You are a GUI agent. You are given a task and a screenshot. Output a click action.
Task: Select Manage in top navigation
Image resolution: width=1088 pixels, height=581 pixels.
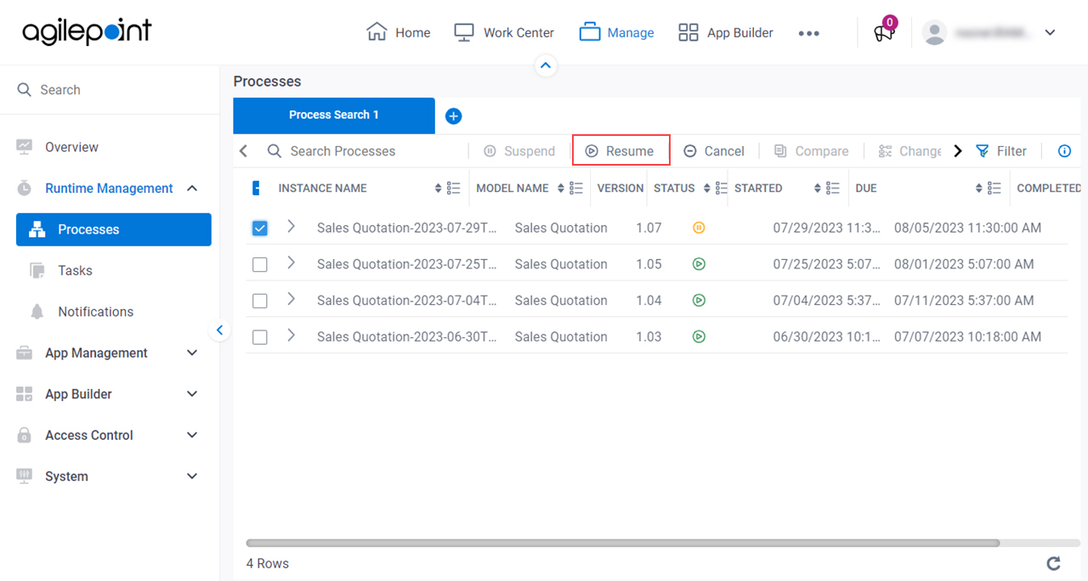[x=617, y=32]
